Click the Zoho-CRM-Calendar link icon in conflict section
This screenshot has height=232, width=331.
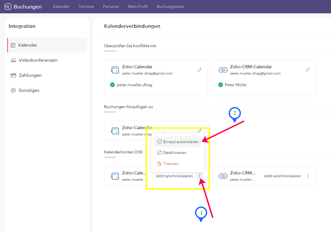tap(223, 70)
